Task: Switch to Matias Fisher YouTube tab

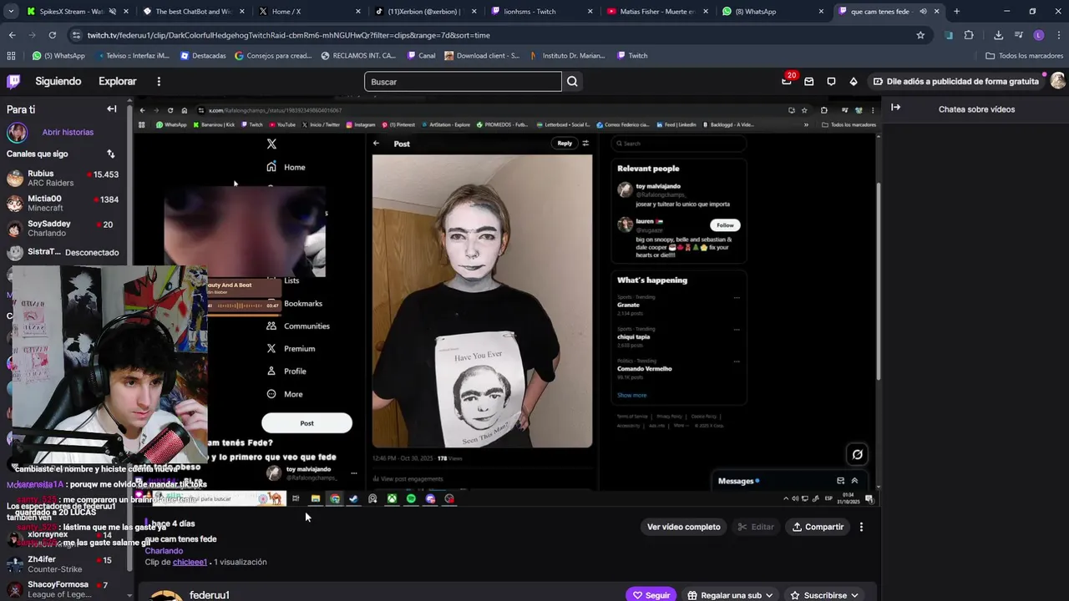Action: pos(656,12)
